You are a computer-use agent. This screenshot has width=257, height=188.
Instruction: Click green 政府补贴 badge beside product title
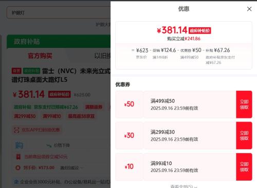click(31, 71)
